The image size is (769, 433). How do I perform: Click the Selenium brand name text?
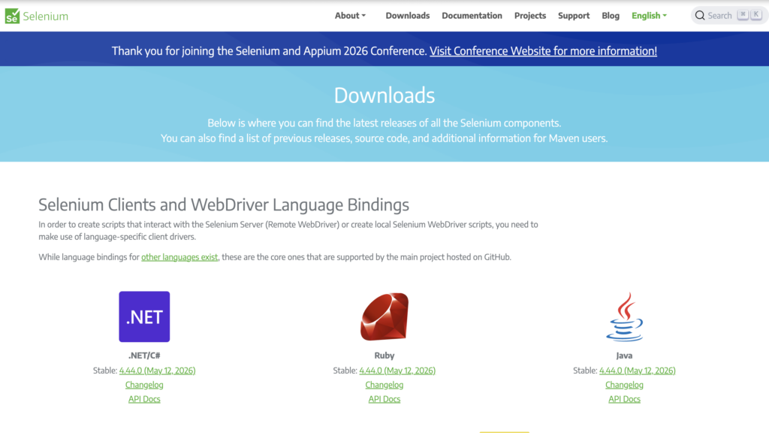pos(46,17)
